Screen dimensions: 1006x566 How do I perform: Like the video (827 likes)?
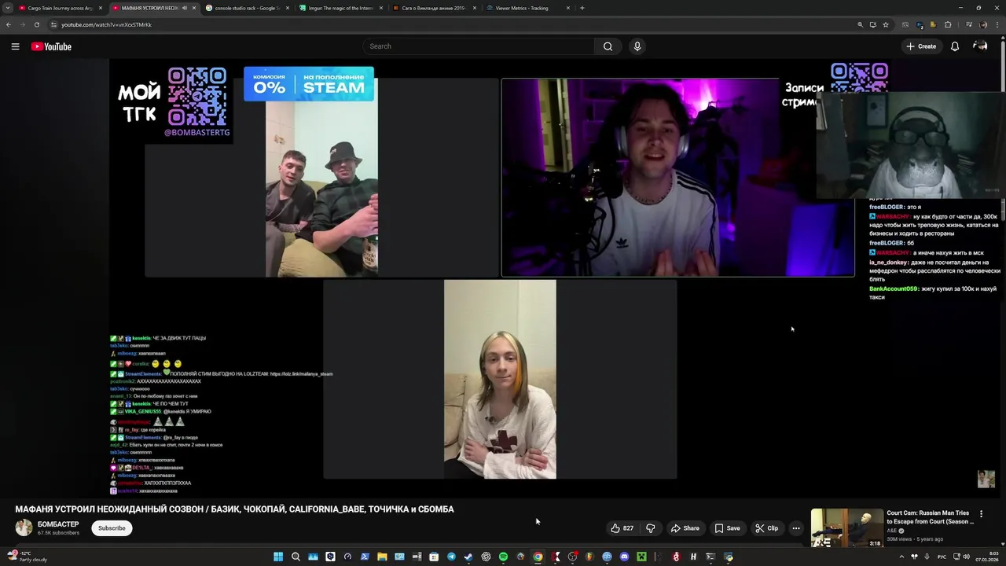click(622, 528)
